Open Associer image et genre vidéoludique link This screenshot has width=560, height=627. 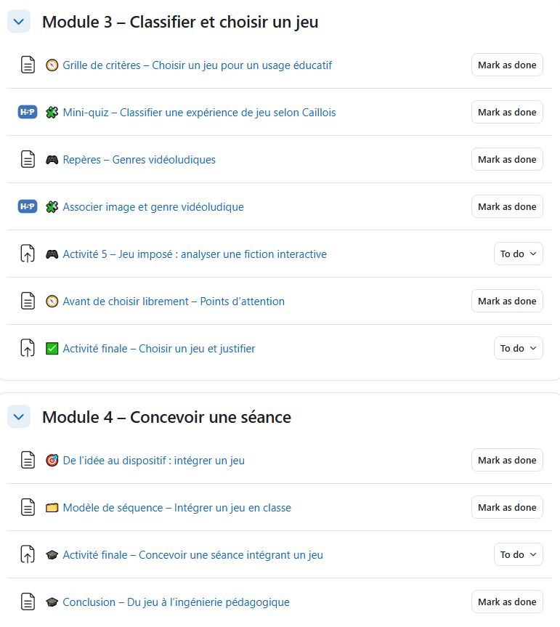153,206
